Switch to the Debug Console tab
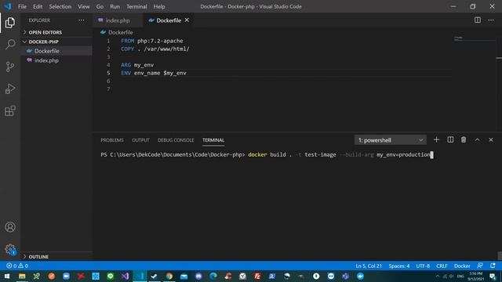Screen dimensions: 502x282 click(x=176, y=140)
